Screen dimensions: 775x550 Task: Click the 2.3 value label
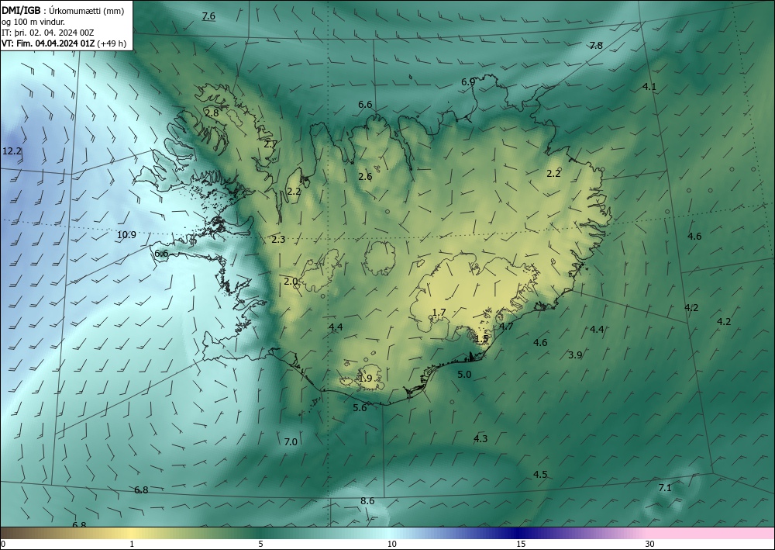point(278,240)
